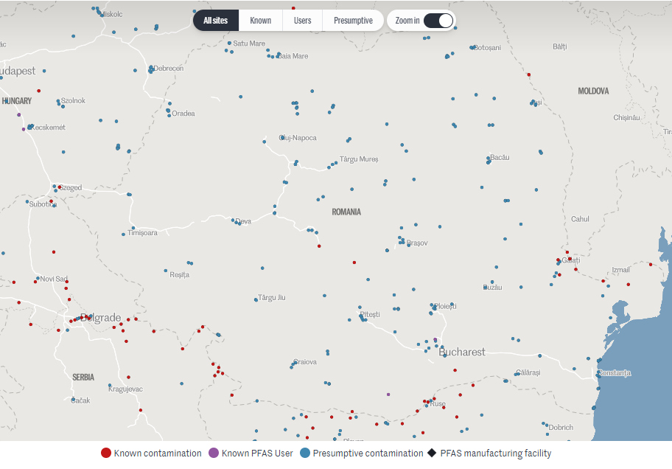The image size is (672, 469).
Task: Filter map to Known sites
Action: point(260,21)
